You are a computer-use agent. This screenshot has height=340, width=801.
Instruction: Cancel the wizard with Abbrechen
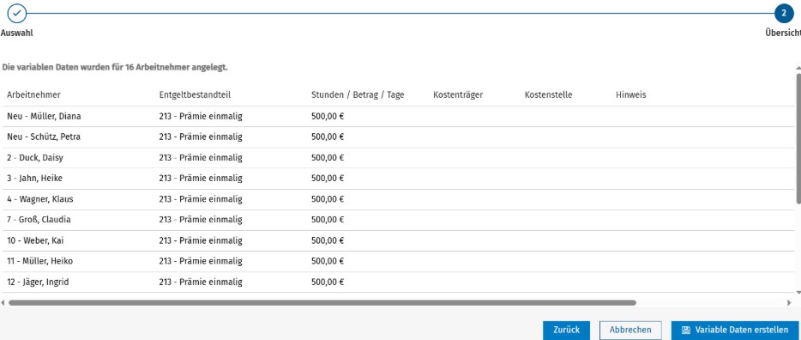pos(630,331)
